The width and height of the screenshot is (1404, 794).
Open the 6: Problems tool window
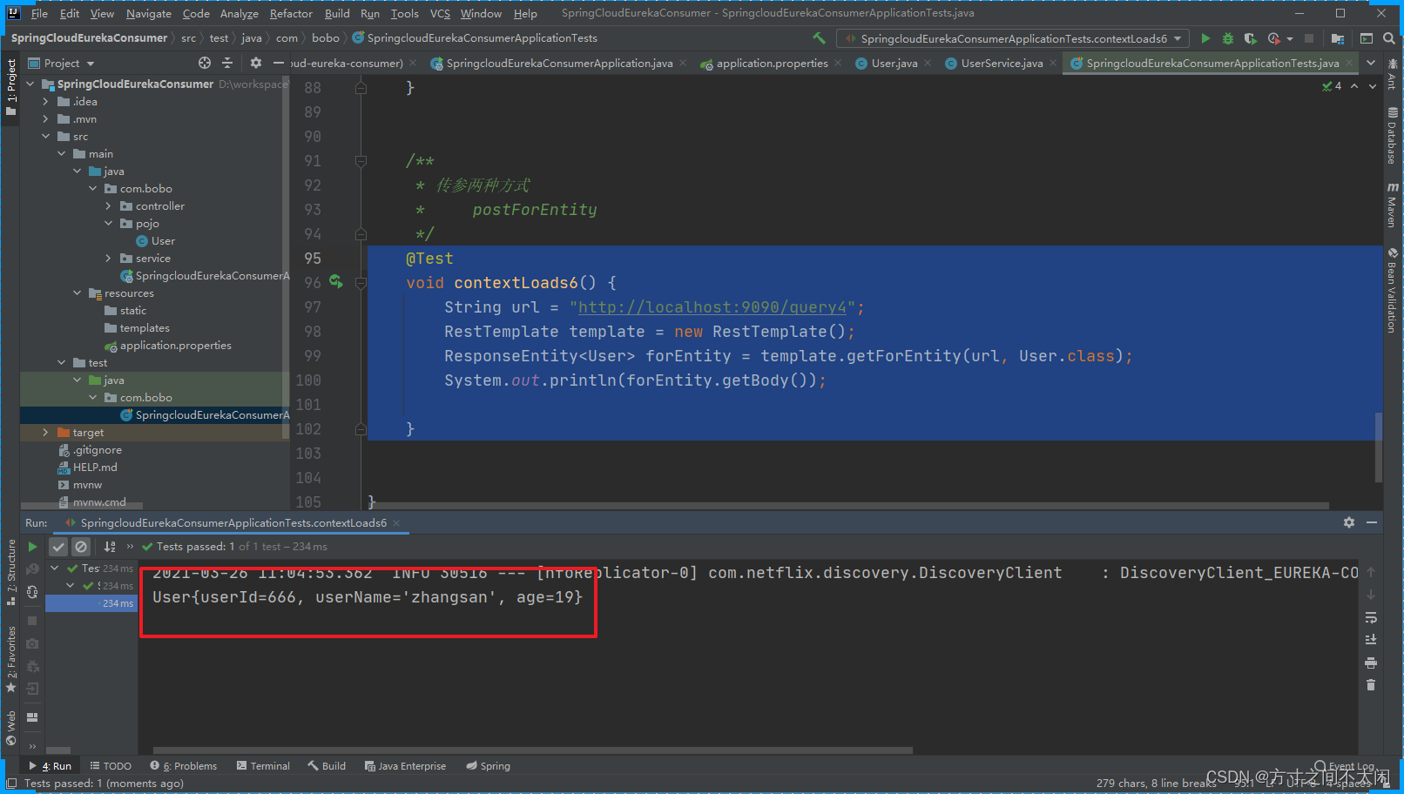pyautogui.click(x=183, y=766)
